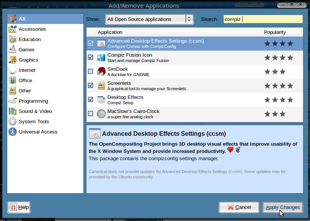Click the Screenlets toolbox icon

coord(101,86)
